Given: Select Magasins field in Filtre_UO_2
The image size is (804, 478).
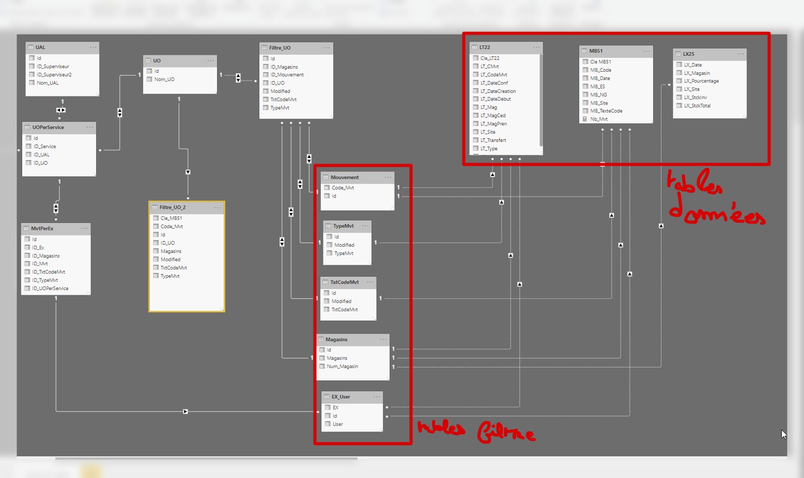Looking at the screenshot, I should coord(171,251).
